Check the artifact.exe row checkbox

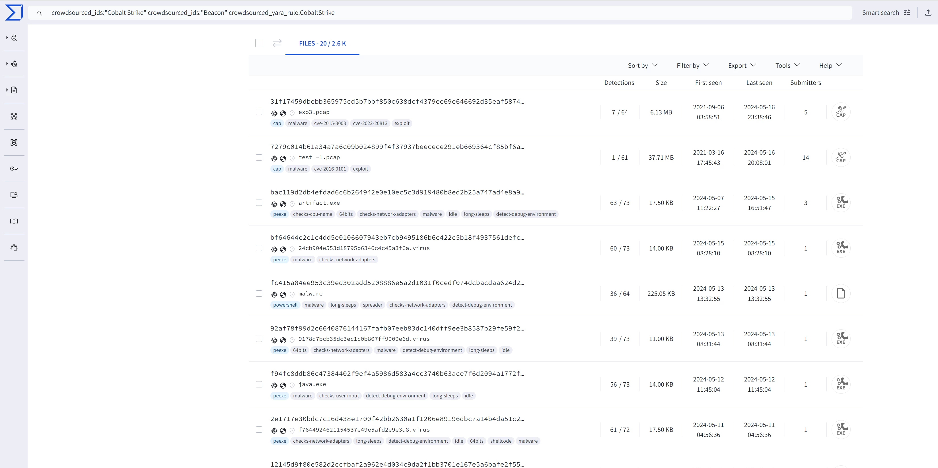click(x=259, y=202)
